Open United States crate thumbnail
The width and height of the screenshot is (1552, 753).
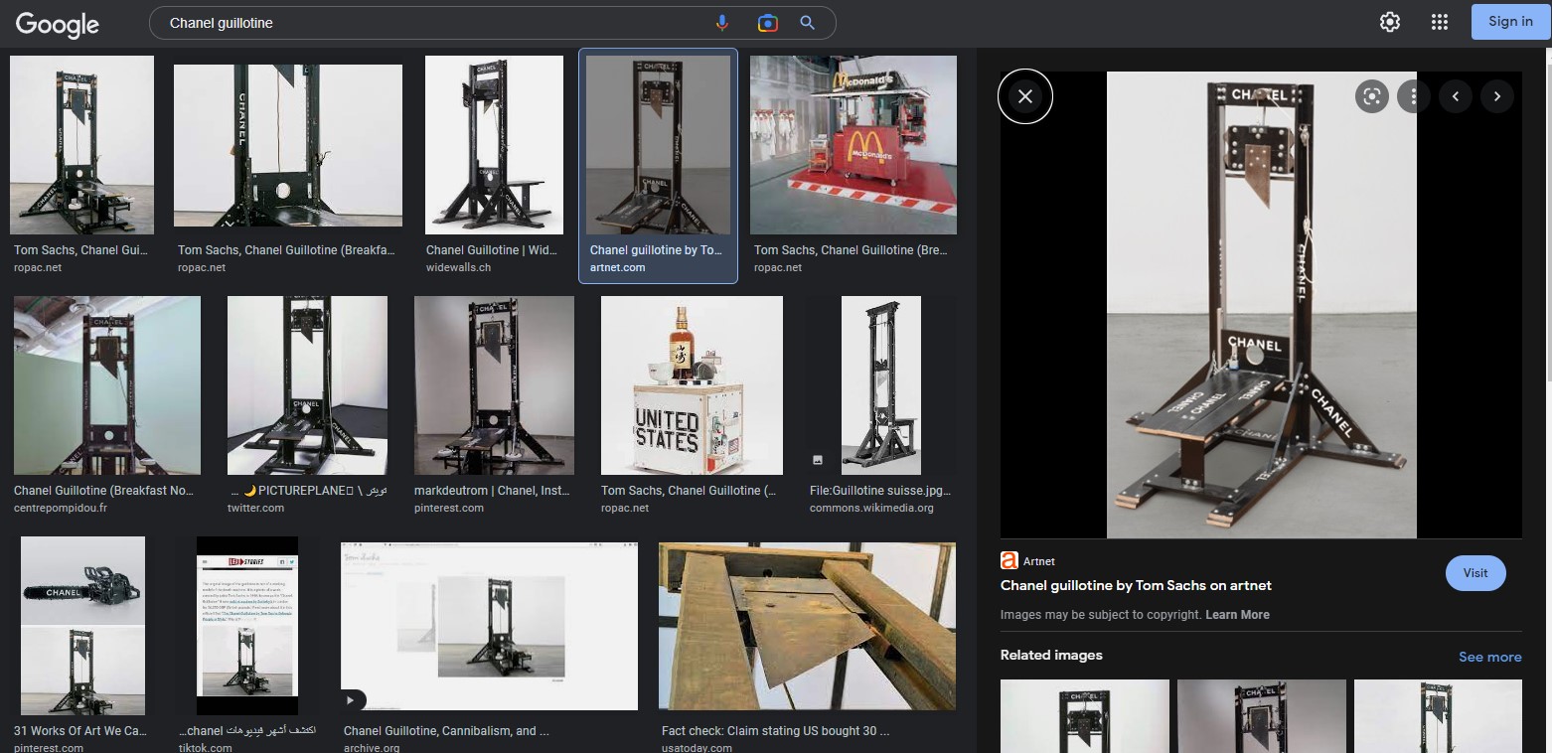pos(692,385)
